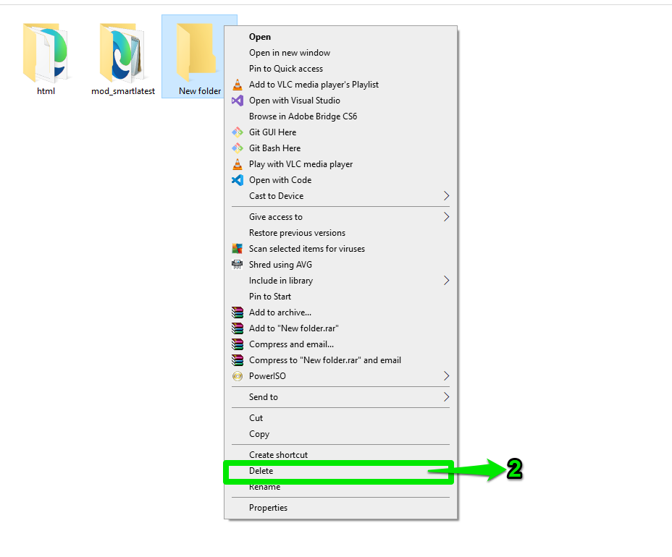Click shredder icon beside Shred using AVG
672x557 pixels.
tap(237, 265)
